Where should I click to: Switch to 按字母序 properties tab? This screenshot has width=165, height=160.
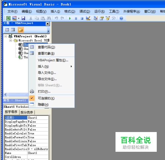coord(11,112)
